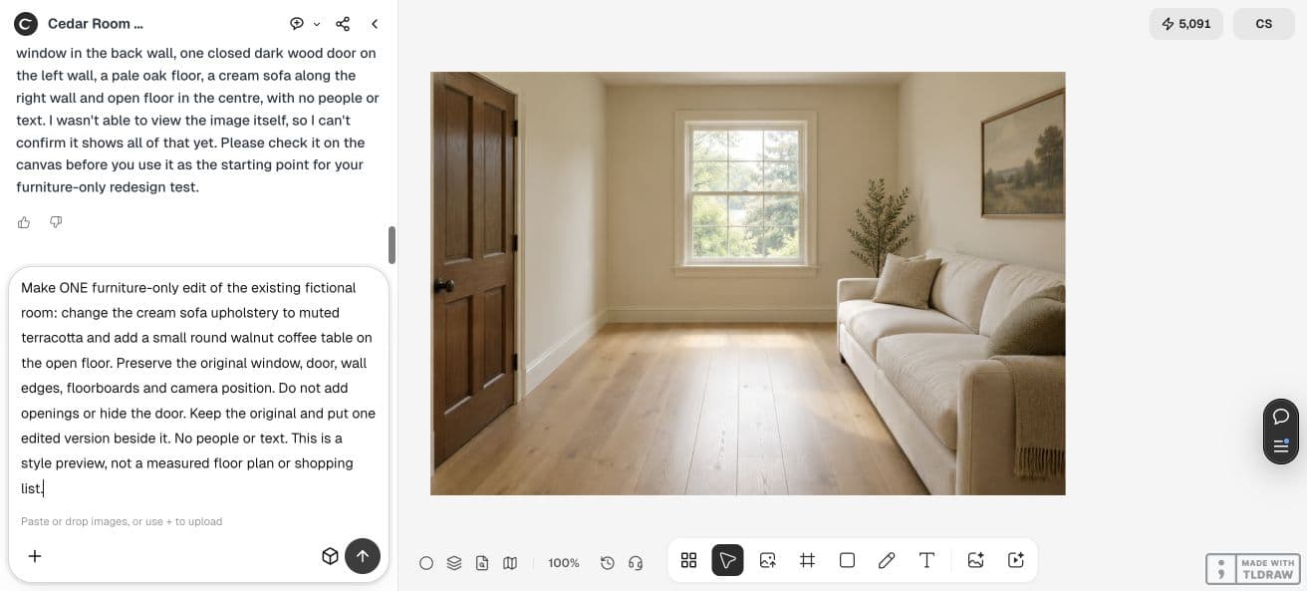Open the page search document icon
Screen dimensions: 1307x591
[x=482, y=563]
